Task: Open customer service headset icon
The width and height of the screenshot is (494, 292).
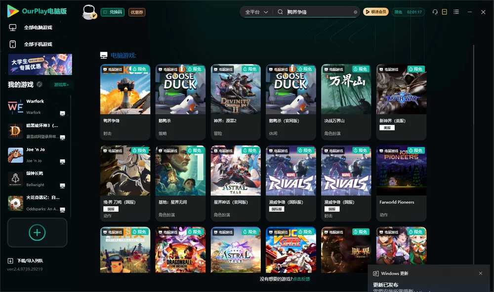Action: [435, 12]
